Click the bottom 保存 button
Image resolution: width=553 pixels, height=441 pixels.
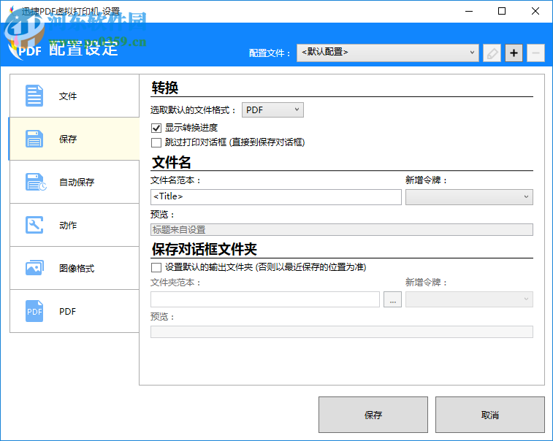pos(373,415)
